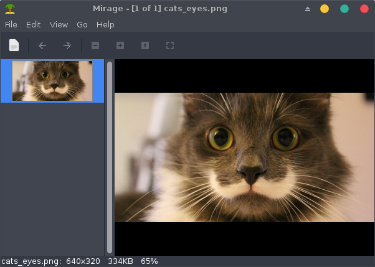Go to the previous image arrow
Screen dimensions: 375x267
click(42, 45)
